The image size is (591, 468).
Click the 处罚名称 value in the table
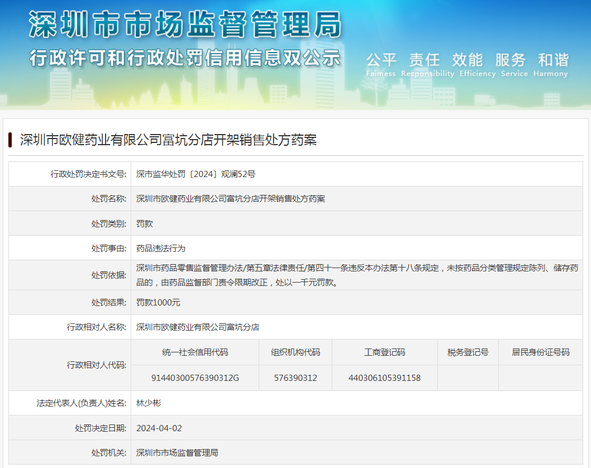pyautogui.click(x=230, y=199)
